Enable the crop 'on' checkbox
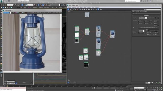Viewport: 163px width, 91px height. (149, 31)
